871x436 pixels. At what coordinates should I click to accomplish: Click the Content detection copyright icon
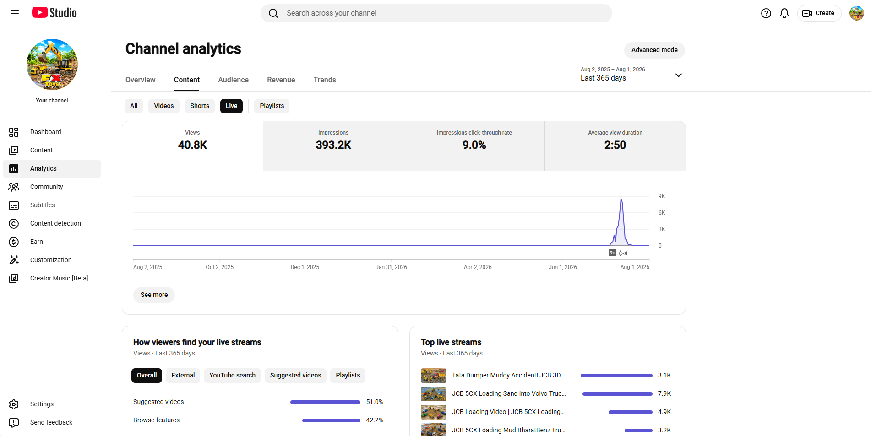[x=14, y=224]
